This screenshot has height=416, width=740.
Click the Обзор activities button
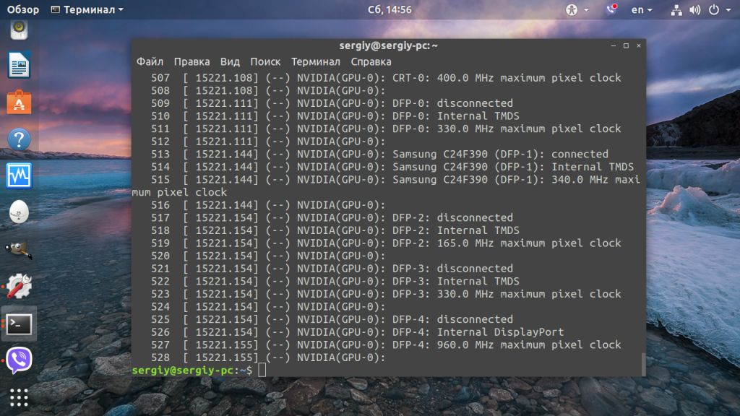click(x=23, y=10)
